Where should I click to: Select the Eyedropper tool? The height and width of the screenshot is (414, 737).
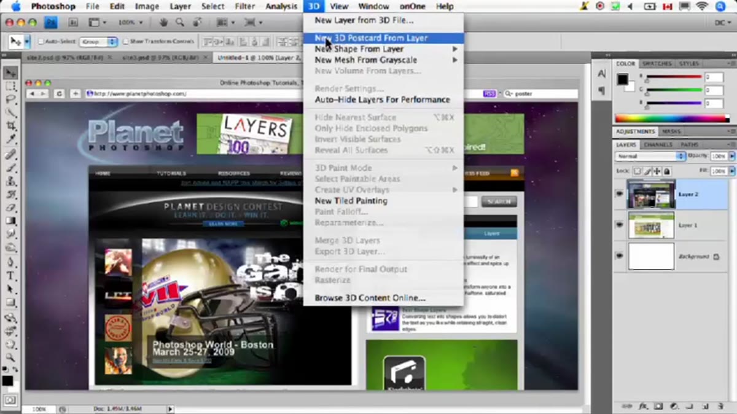tap(10, 138)
